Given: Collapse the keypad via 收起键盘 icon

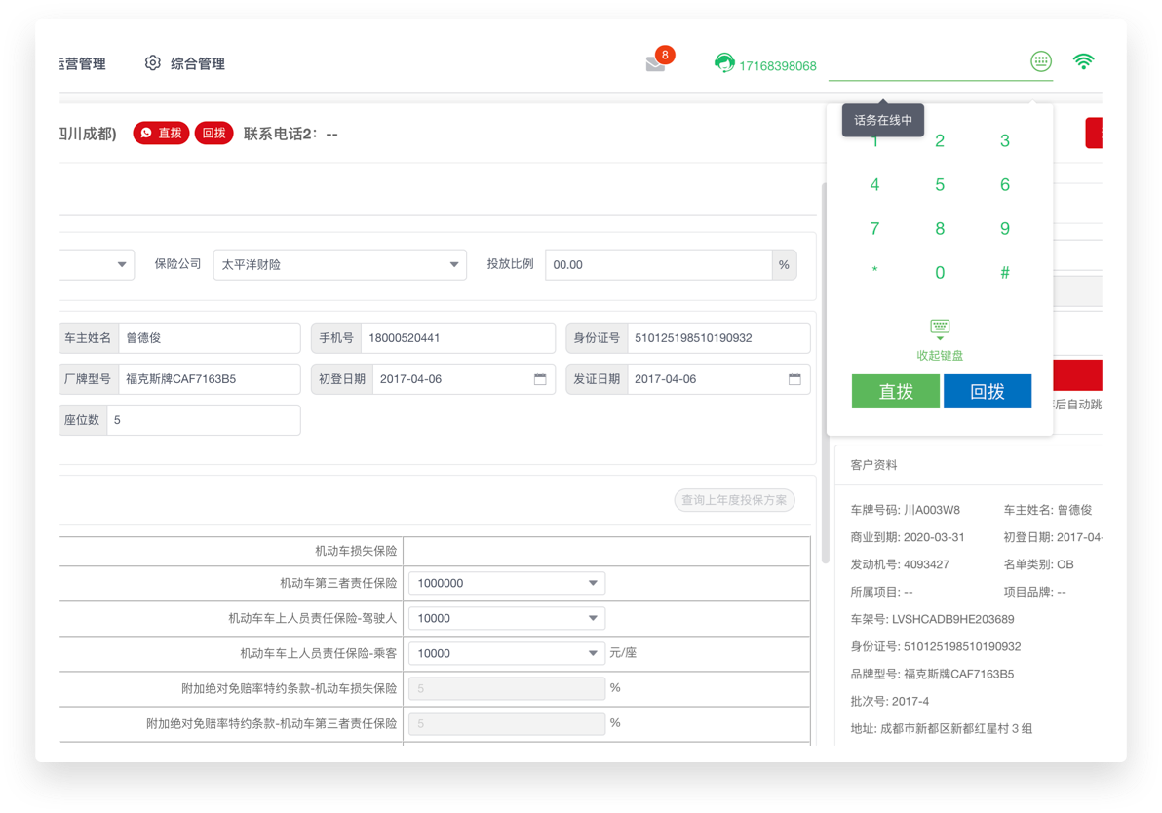Looking at the screenshot, I should [x=940, y=329].
